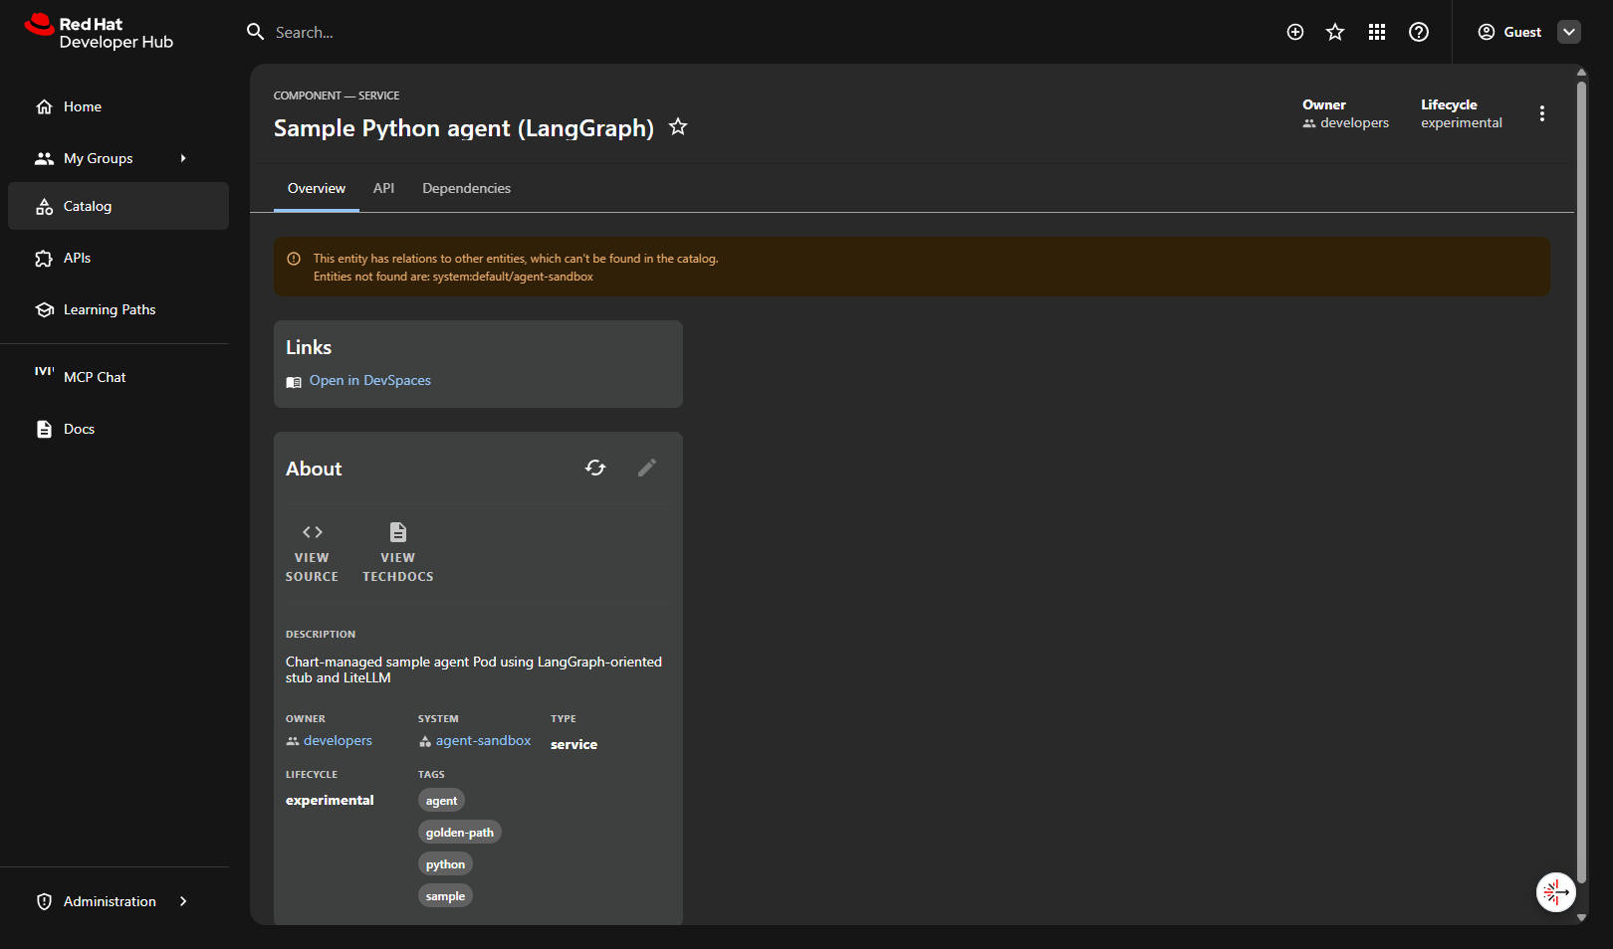Open the help question mark icon

click(x=1419, y=32)
